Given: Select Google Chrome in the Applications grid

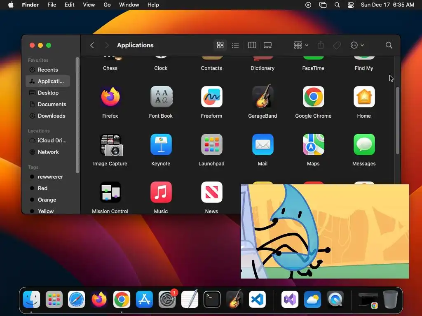Looking at the screenshot, I should pyautogui.click(x=313, y=97).
